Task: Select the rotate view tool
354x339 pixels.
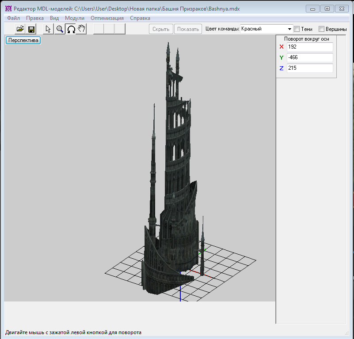Action: click(x=71, y=29)
